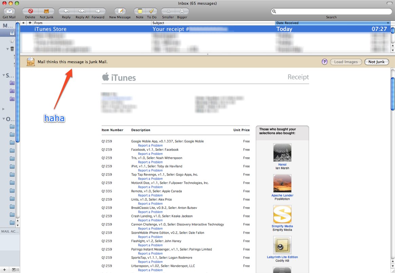
Task: Open the Apache Lander text link
Action: tap(282, 195)
